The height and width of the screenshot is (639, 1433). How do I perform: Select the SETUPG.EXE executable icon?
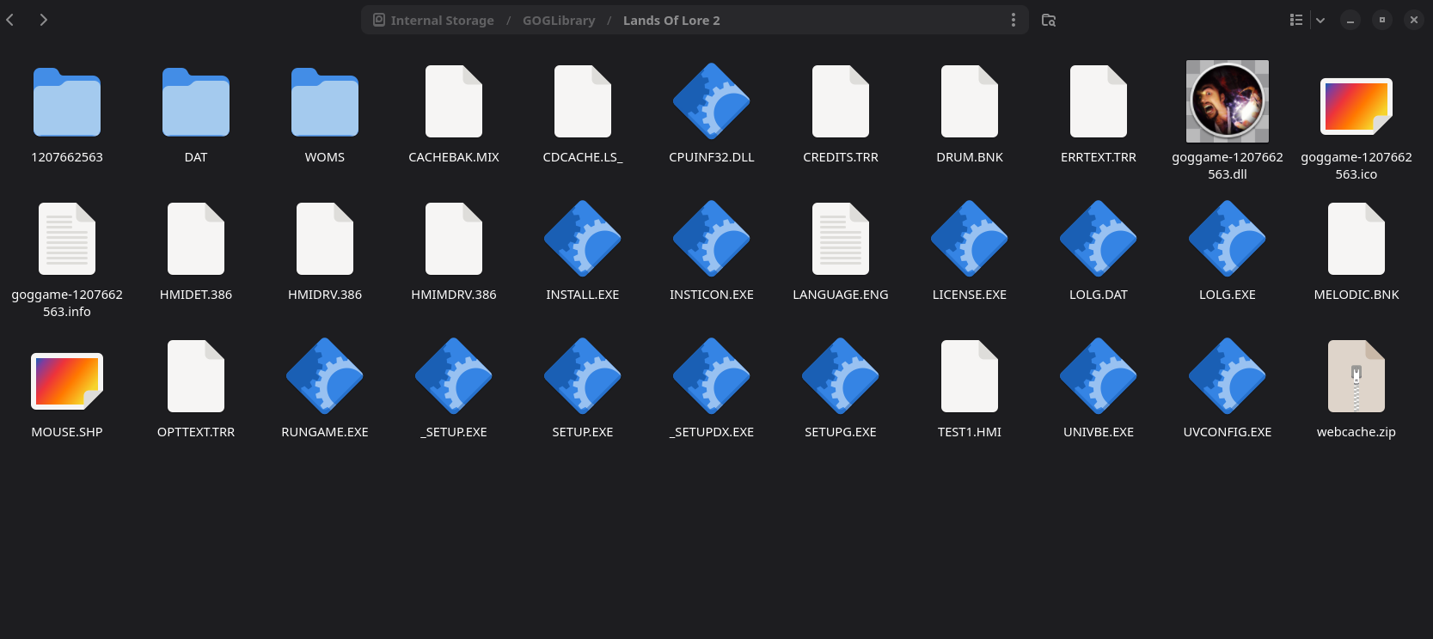[841, 376]
